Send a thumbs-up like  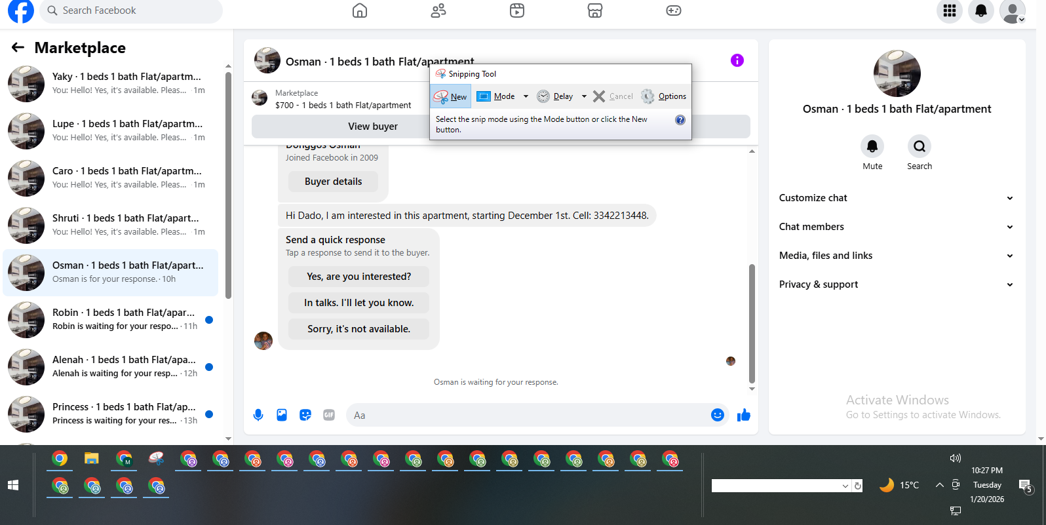click(744, 415)
